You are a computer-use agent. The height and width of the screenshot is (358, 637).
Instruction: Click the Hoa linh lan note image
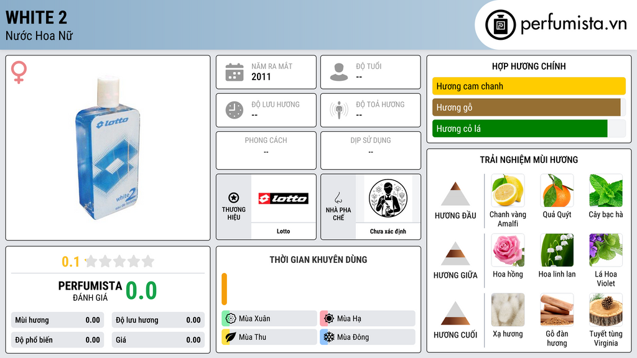(557, 250)
